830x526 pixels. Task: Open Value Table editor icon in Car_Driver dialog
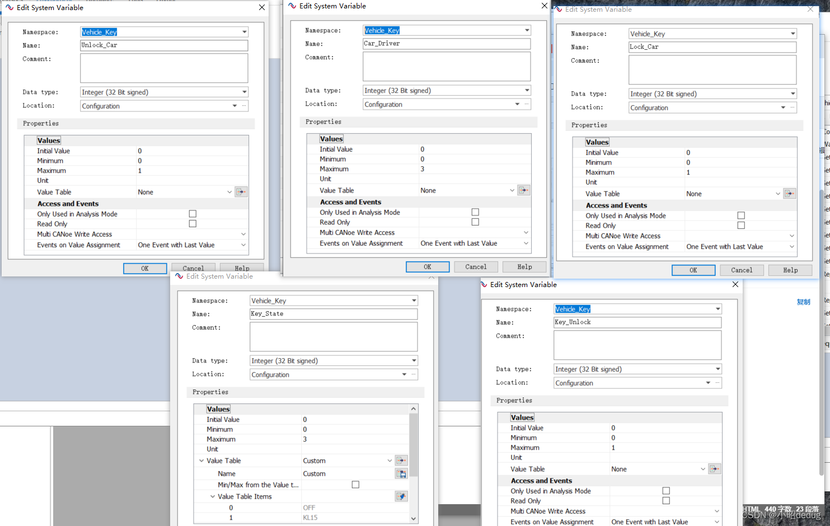[524, 190]
